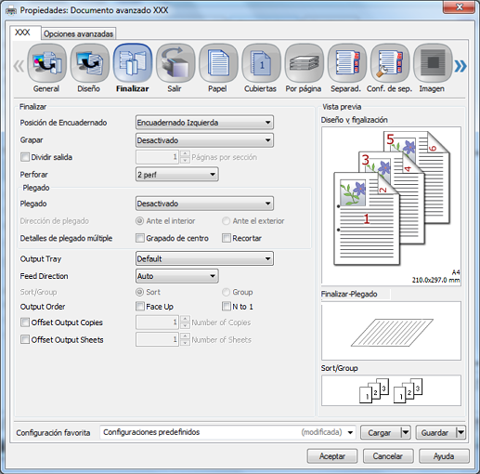The width and height of the screenshot is (480, 474).
Task: Open the Papel settings icon
Action: pos(218,63)
